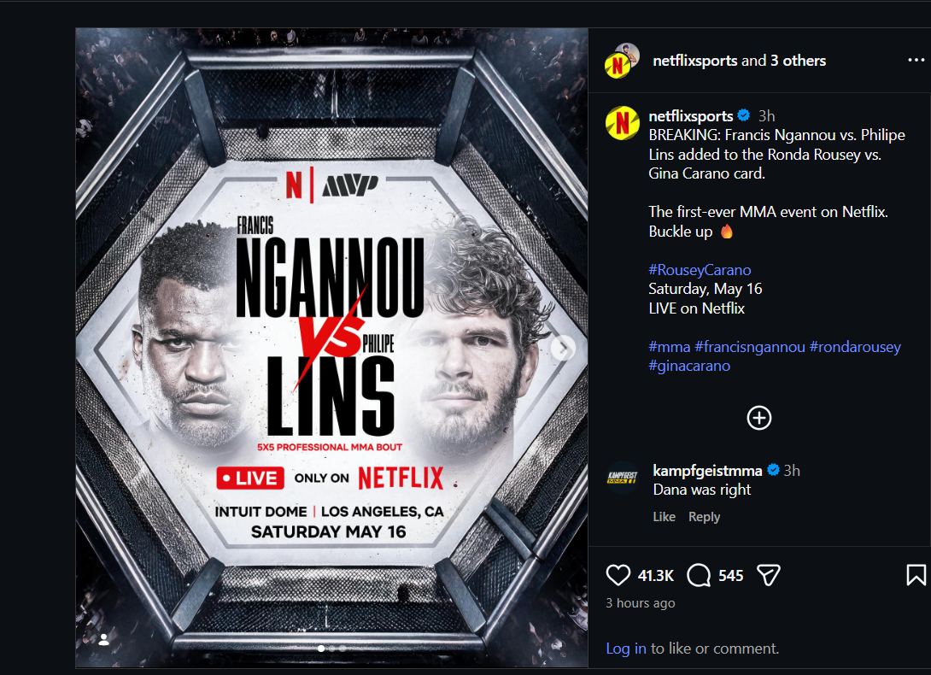Share the post with the paper plane icon
Image resolution: width=931 pixels, height=675 pixels.
[x=769, y=575]
